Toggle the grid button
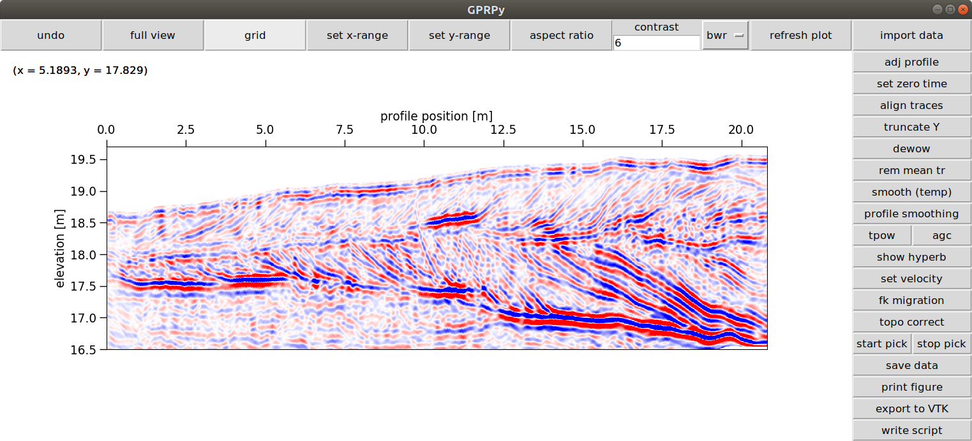Viewport: 972px width, 441px height. (255, 35)
